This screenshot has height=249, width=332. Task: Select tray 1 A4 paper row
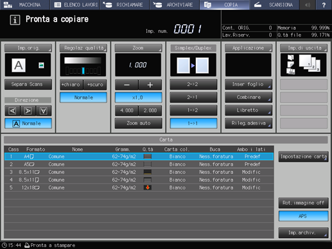coord(139,157)
